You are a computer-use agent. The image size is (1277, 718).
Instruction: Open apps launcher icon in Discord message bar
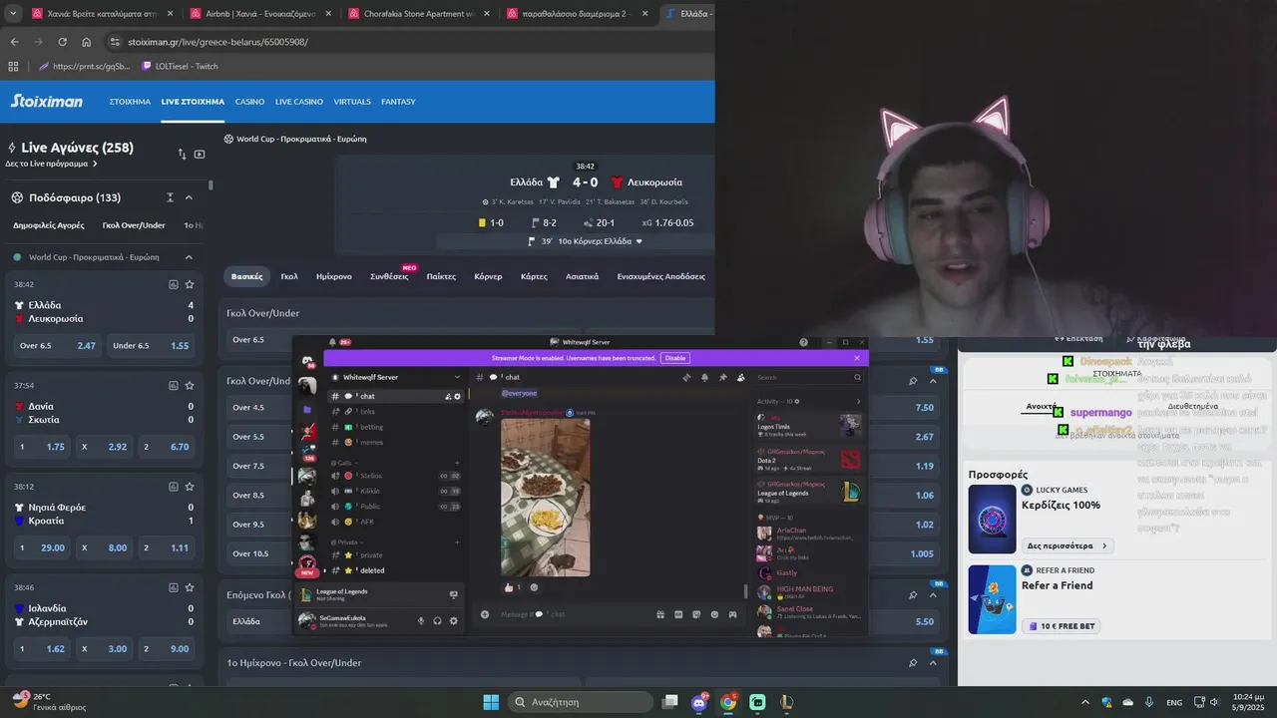[x=732, y=614]
